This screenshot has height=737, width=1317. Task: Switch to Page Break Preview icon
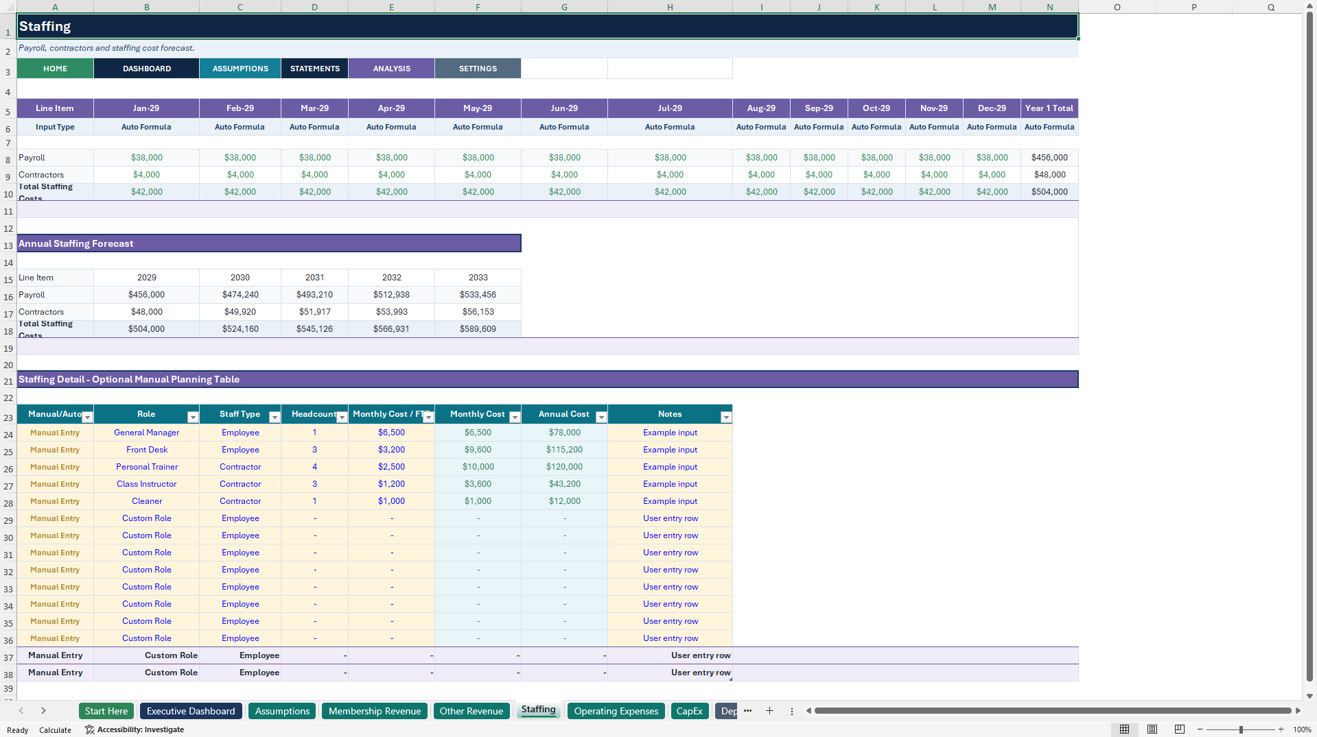[x=1180, y=729]
